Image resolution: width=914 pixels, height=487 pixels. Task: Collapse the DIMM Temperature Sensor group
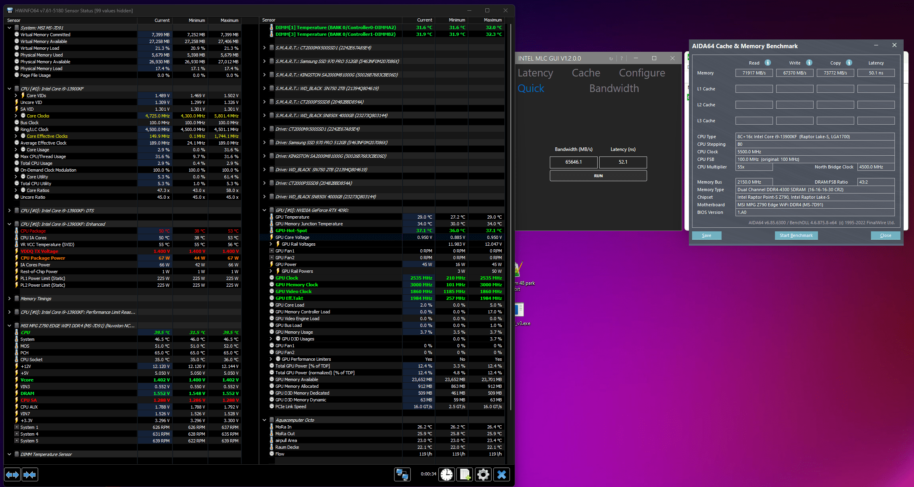(9, 454)
